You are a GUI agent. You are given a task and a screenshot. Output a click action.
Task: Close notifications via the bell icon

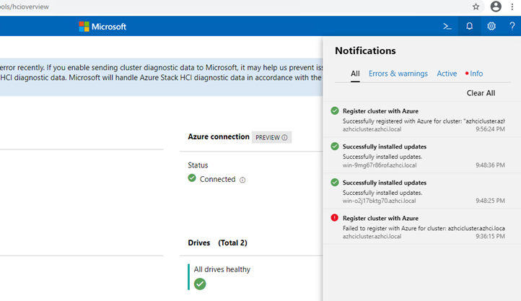469,26
